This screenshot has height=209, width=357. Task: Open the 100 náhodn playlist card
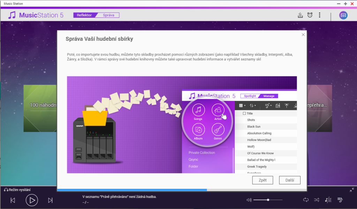click(40, 108)
